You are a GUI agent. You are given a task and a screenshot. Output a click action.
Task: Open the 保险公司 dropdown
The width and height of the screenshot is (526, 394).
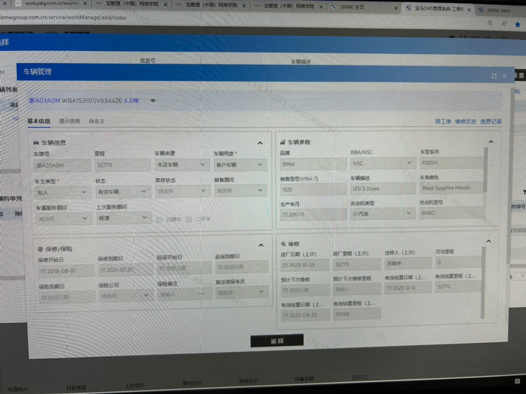pos(126,296)
